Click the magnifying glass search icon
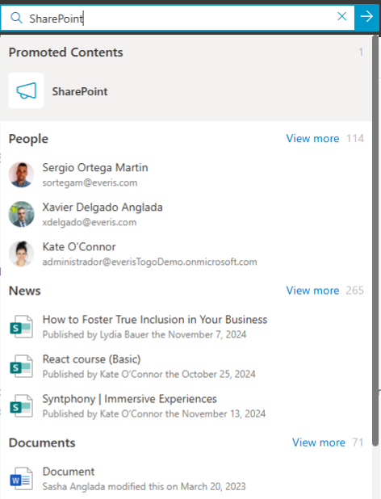Viewport: 381px width, 499px height. pyautogui.click(x=16, y=18)
